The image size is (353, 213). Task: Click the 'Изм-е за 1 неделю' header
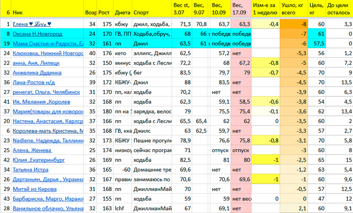[266, 9]
